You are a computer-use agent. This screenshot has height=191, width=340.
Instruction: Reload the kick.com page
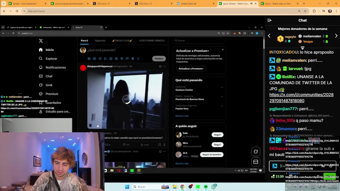click(17, 11)
